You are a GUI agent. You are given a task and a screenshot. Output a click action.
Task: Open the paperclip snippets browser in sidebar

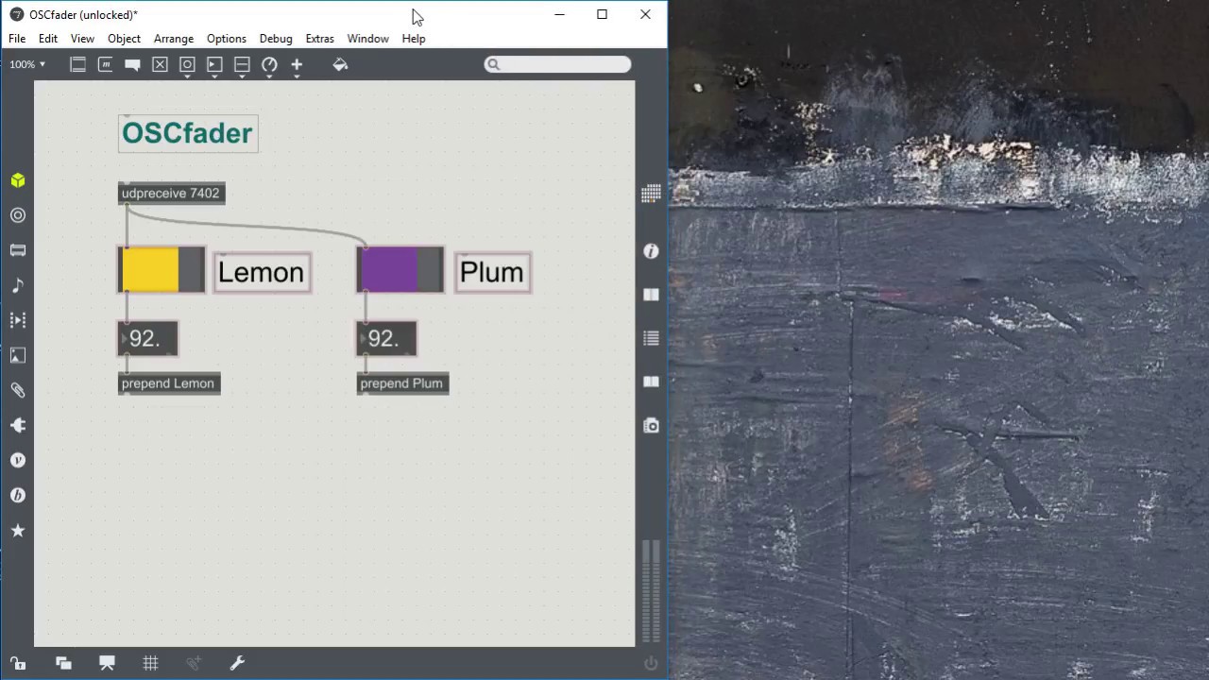tap(18, 390)
